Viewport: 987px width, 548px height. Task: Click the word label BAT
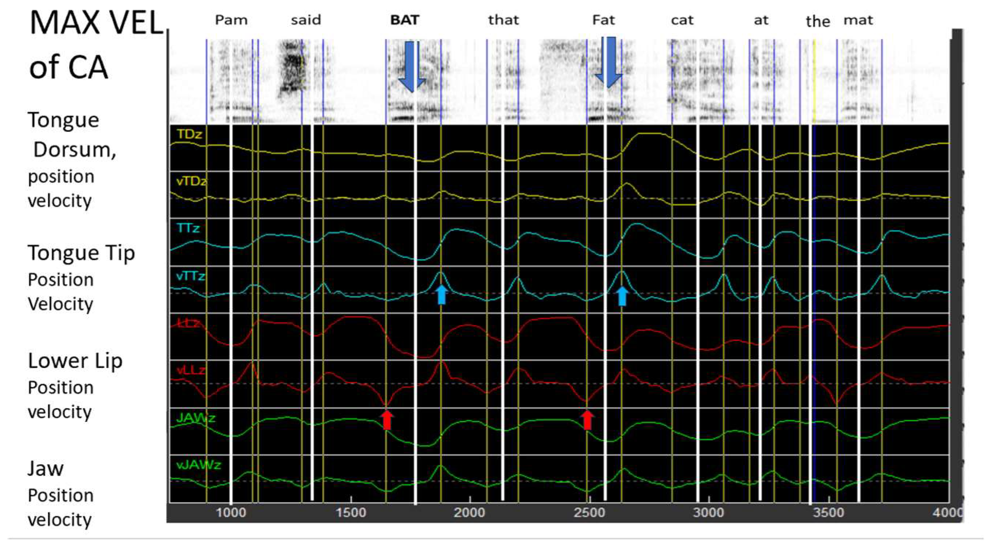click(405, 20)
